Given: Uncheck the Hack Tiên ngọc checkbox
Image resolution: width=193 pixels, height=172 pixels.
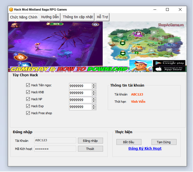Looking at the screenshot, I should tap(28, 85).
